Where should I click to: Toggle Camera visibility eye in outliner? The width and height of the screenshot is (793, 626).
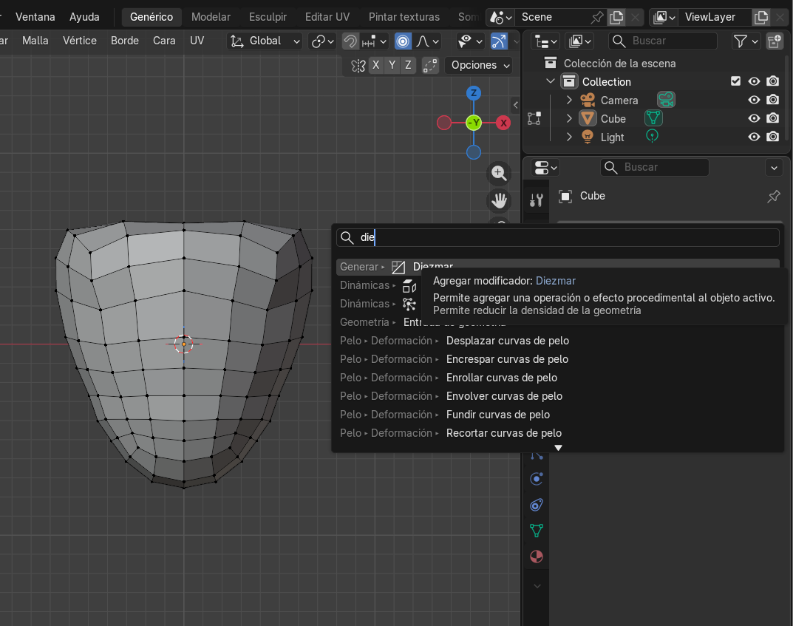[x=754, y=100]
